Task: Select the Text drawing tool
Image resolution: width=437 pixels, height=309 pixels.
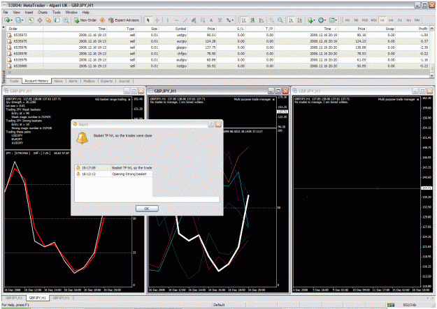Action: tap(211, 20)
